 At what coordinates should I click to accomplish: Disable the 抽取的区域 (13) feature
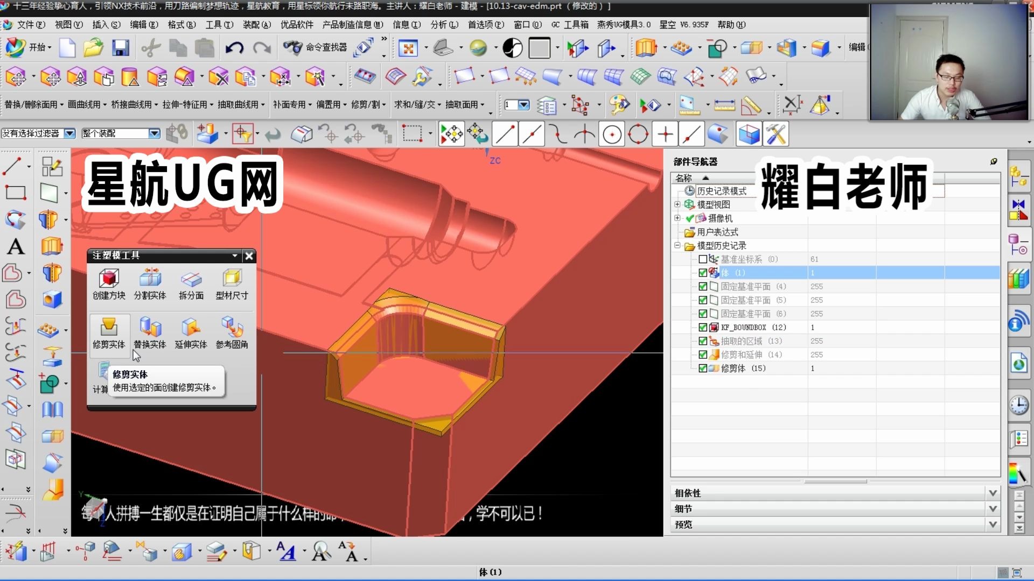[703, 341]
